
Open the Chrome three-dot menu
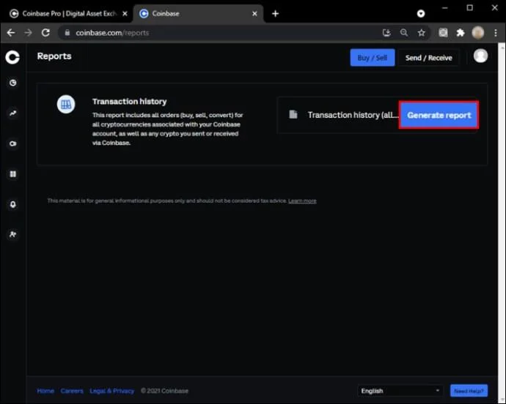point(495,32)
